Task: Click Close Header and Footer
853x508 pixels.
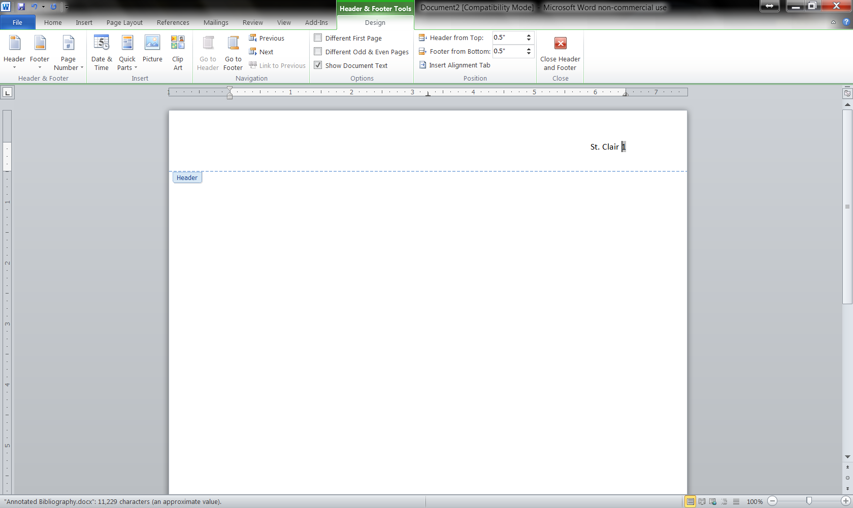Action: (x=560, y=53)
